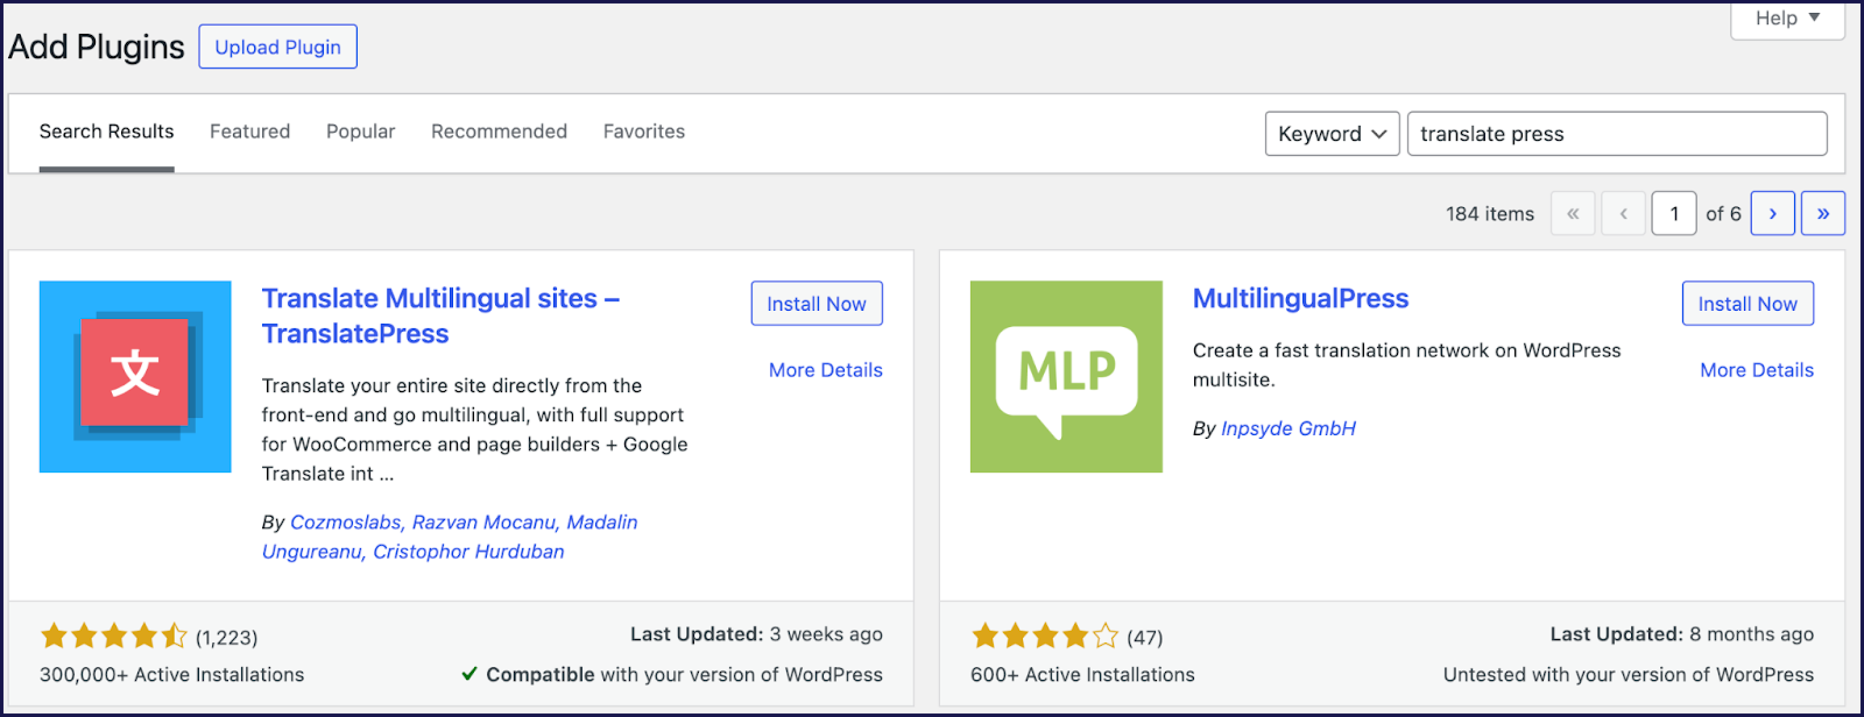
Task: Click the plugin search field with 'translate press'
Action: 1617,134
